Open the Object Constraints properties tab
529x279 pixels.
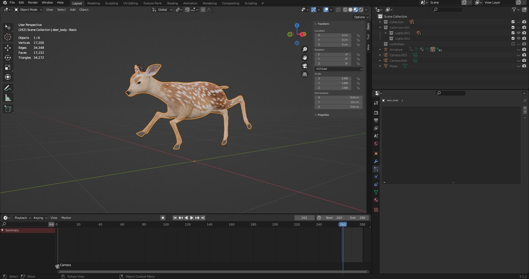point(376,184)
